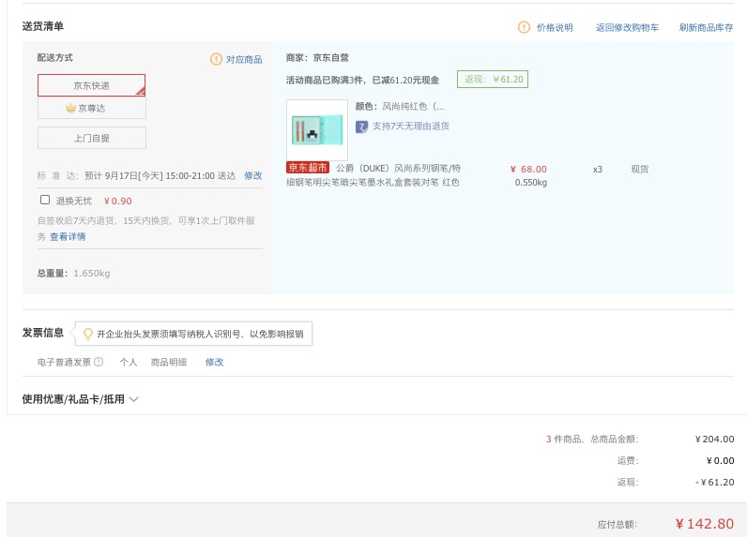This screenshot has height=537, width=747.
Task: Click the warning icon beside 对应商品
Action: (x=216, y=59)
